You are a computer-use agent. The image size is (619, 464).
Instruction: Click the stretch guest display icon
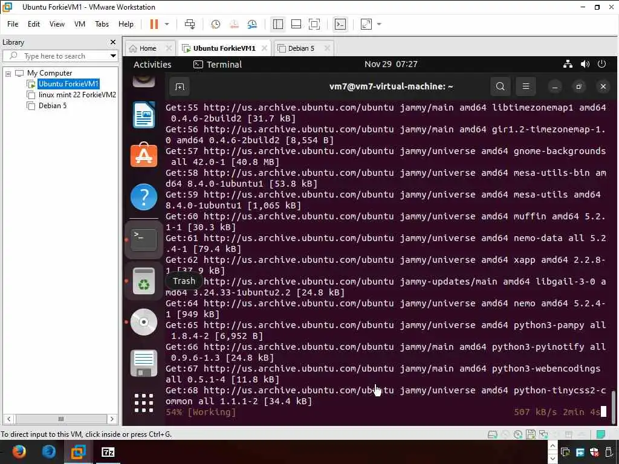[x=366, y=24]
